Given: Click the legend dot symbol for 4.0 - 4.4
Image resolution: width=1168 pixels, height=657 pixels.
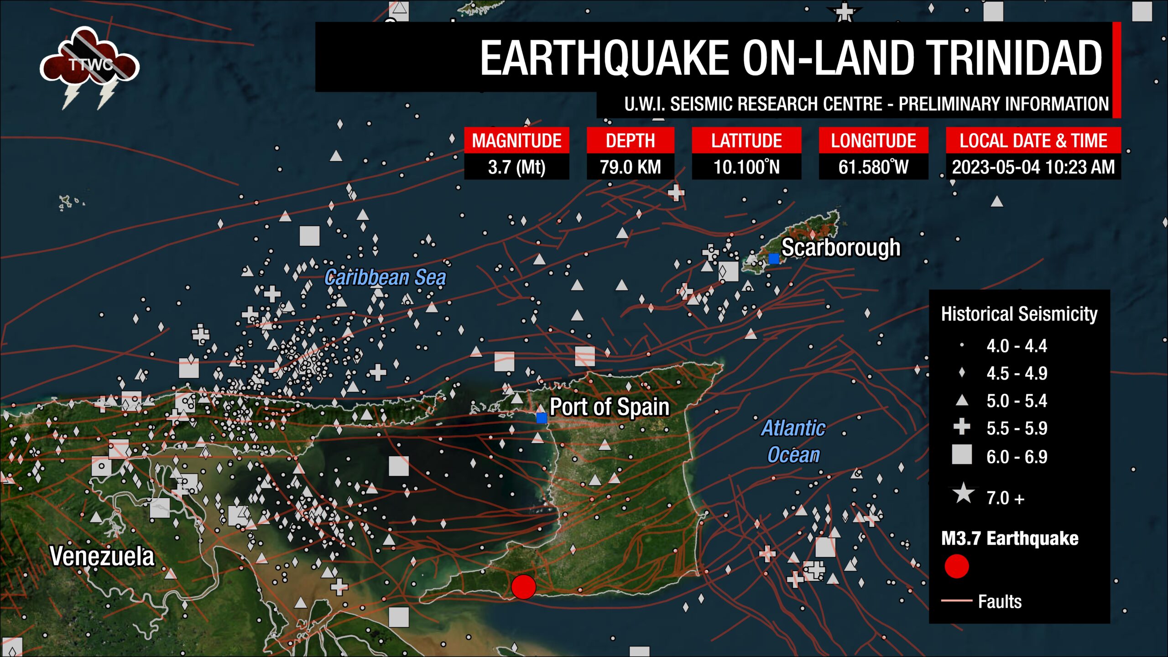Looking at the screenshot, I should [x=962, y=345].
